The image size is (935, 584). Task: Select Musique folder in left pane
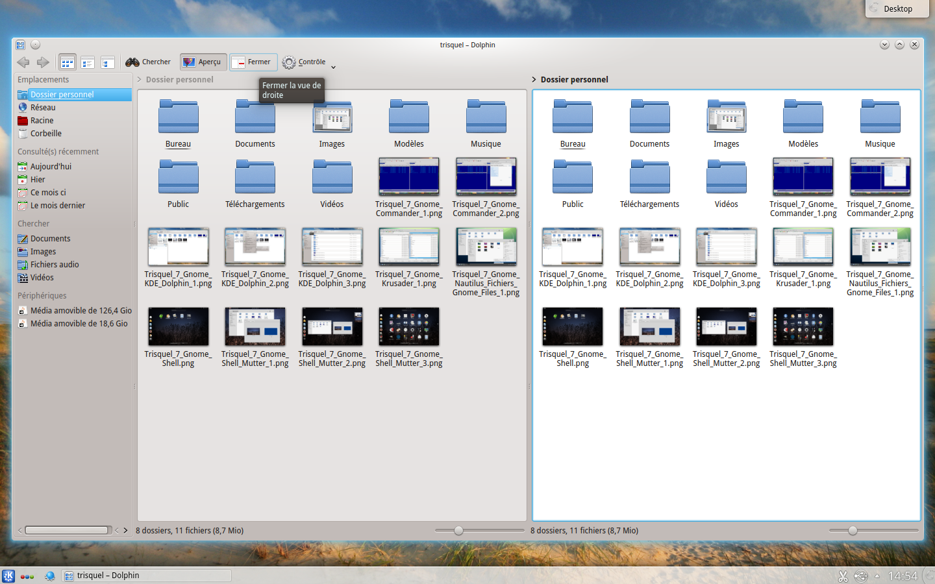486,124
